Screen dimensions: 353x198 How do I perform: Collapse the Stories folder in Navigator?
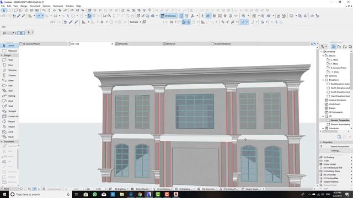pos(323,56)
